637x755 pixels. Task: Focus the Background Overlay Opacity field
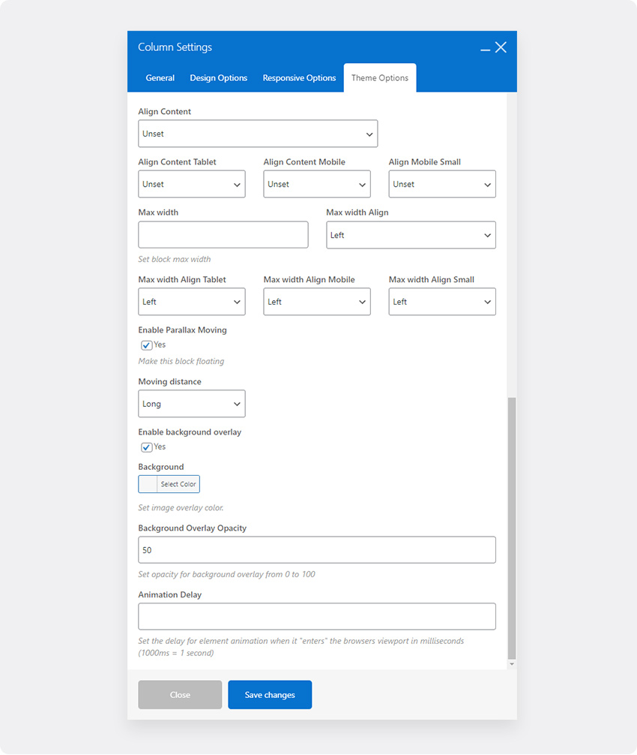click(x=317, y=550)
